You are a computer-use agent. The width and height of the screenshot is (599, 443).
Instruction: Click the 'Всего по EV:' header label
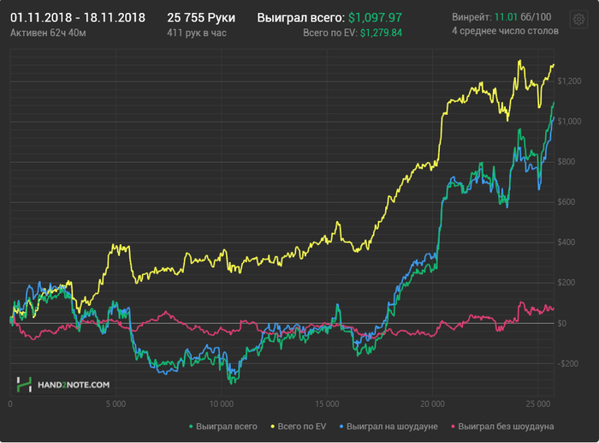point(330,33)
